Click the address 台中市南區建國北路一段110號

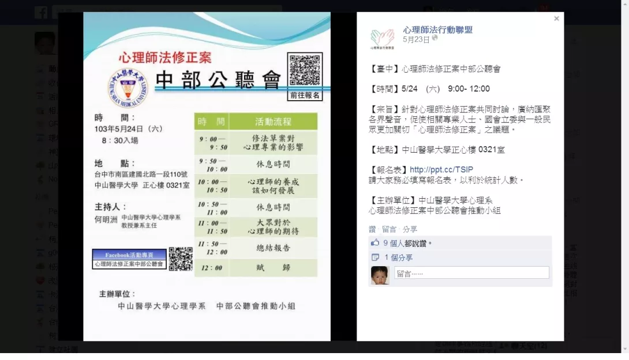coord(141,174)
